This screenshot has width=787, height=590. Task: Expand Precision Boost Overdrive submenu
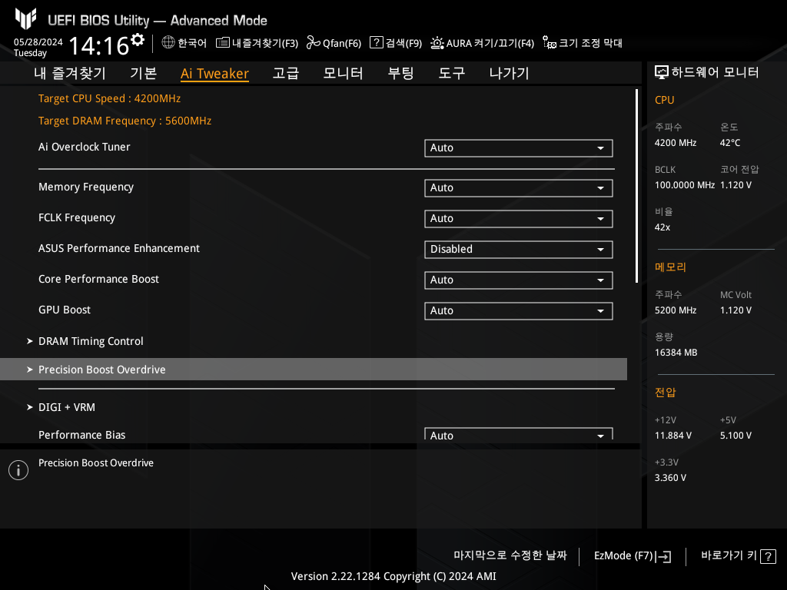click(314, 370)
